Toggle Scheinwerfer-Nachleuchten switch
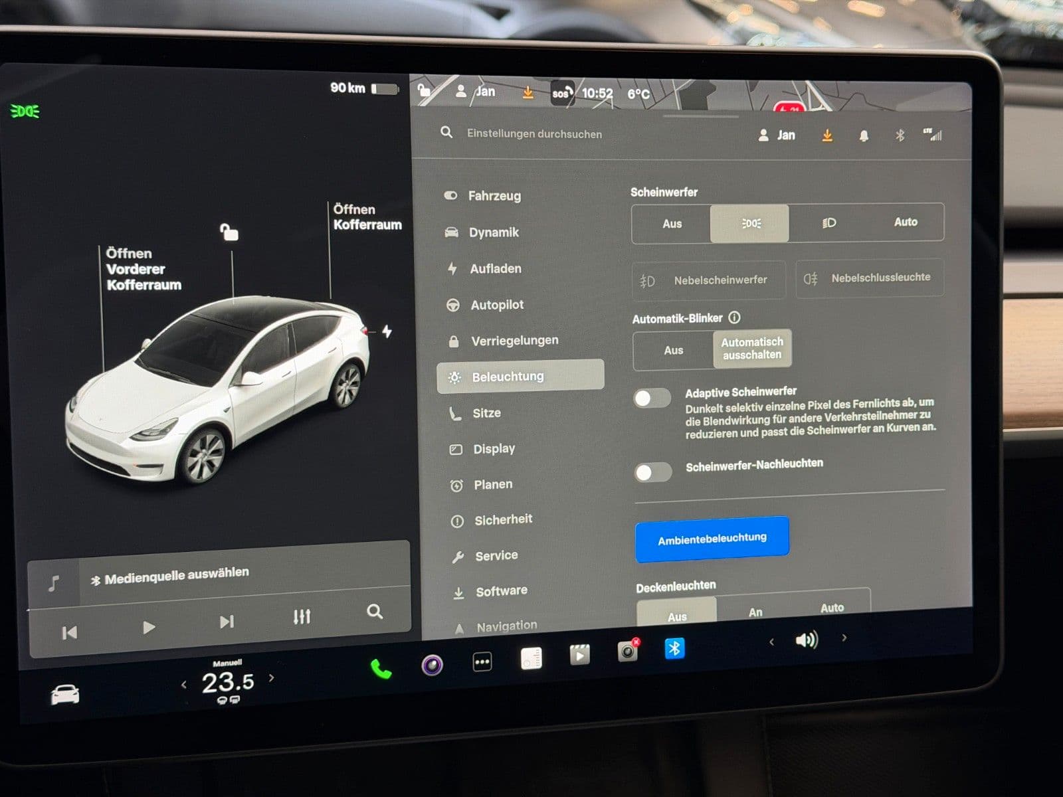This screenshot has width=1063, height=797. [653, 472]
